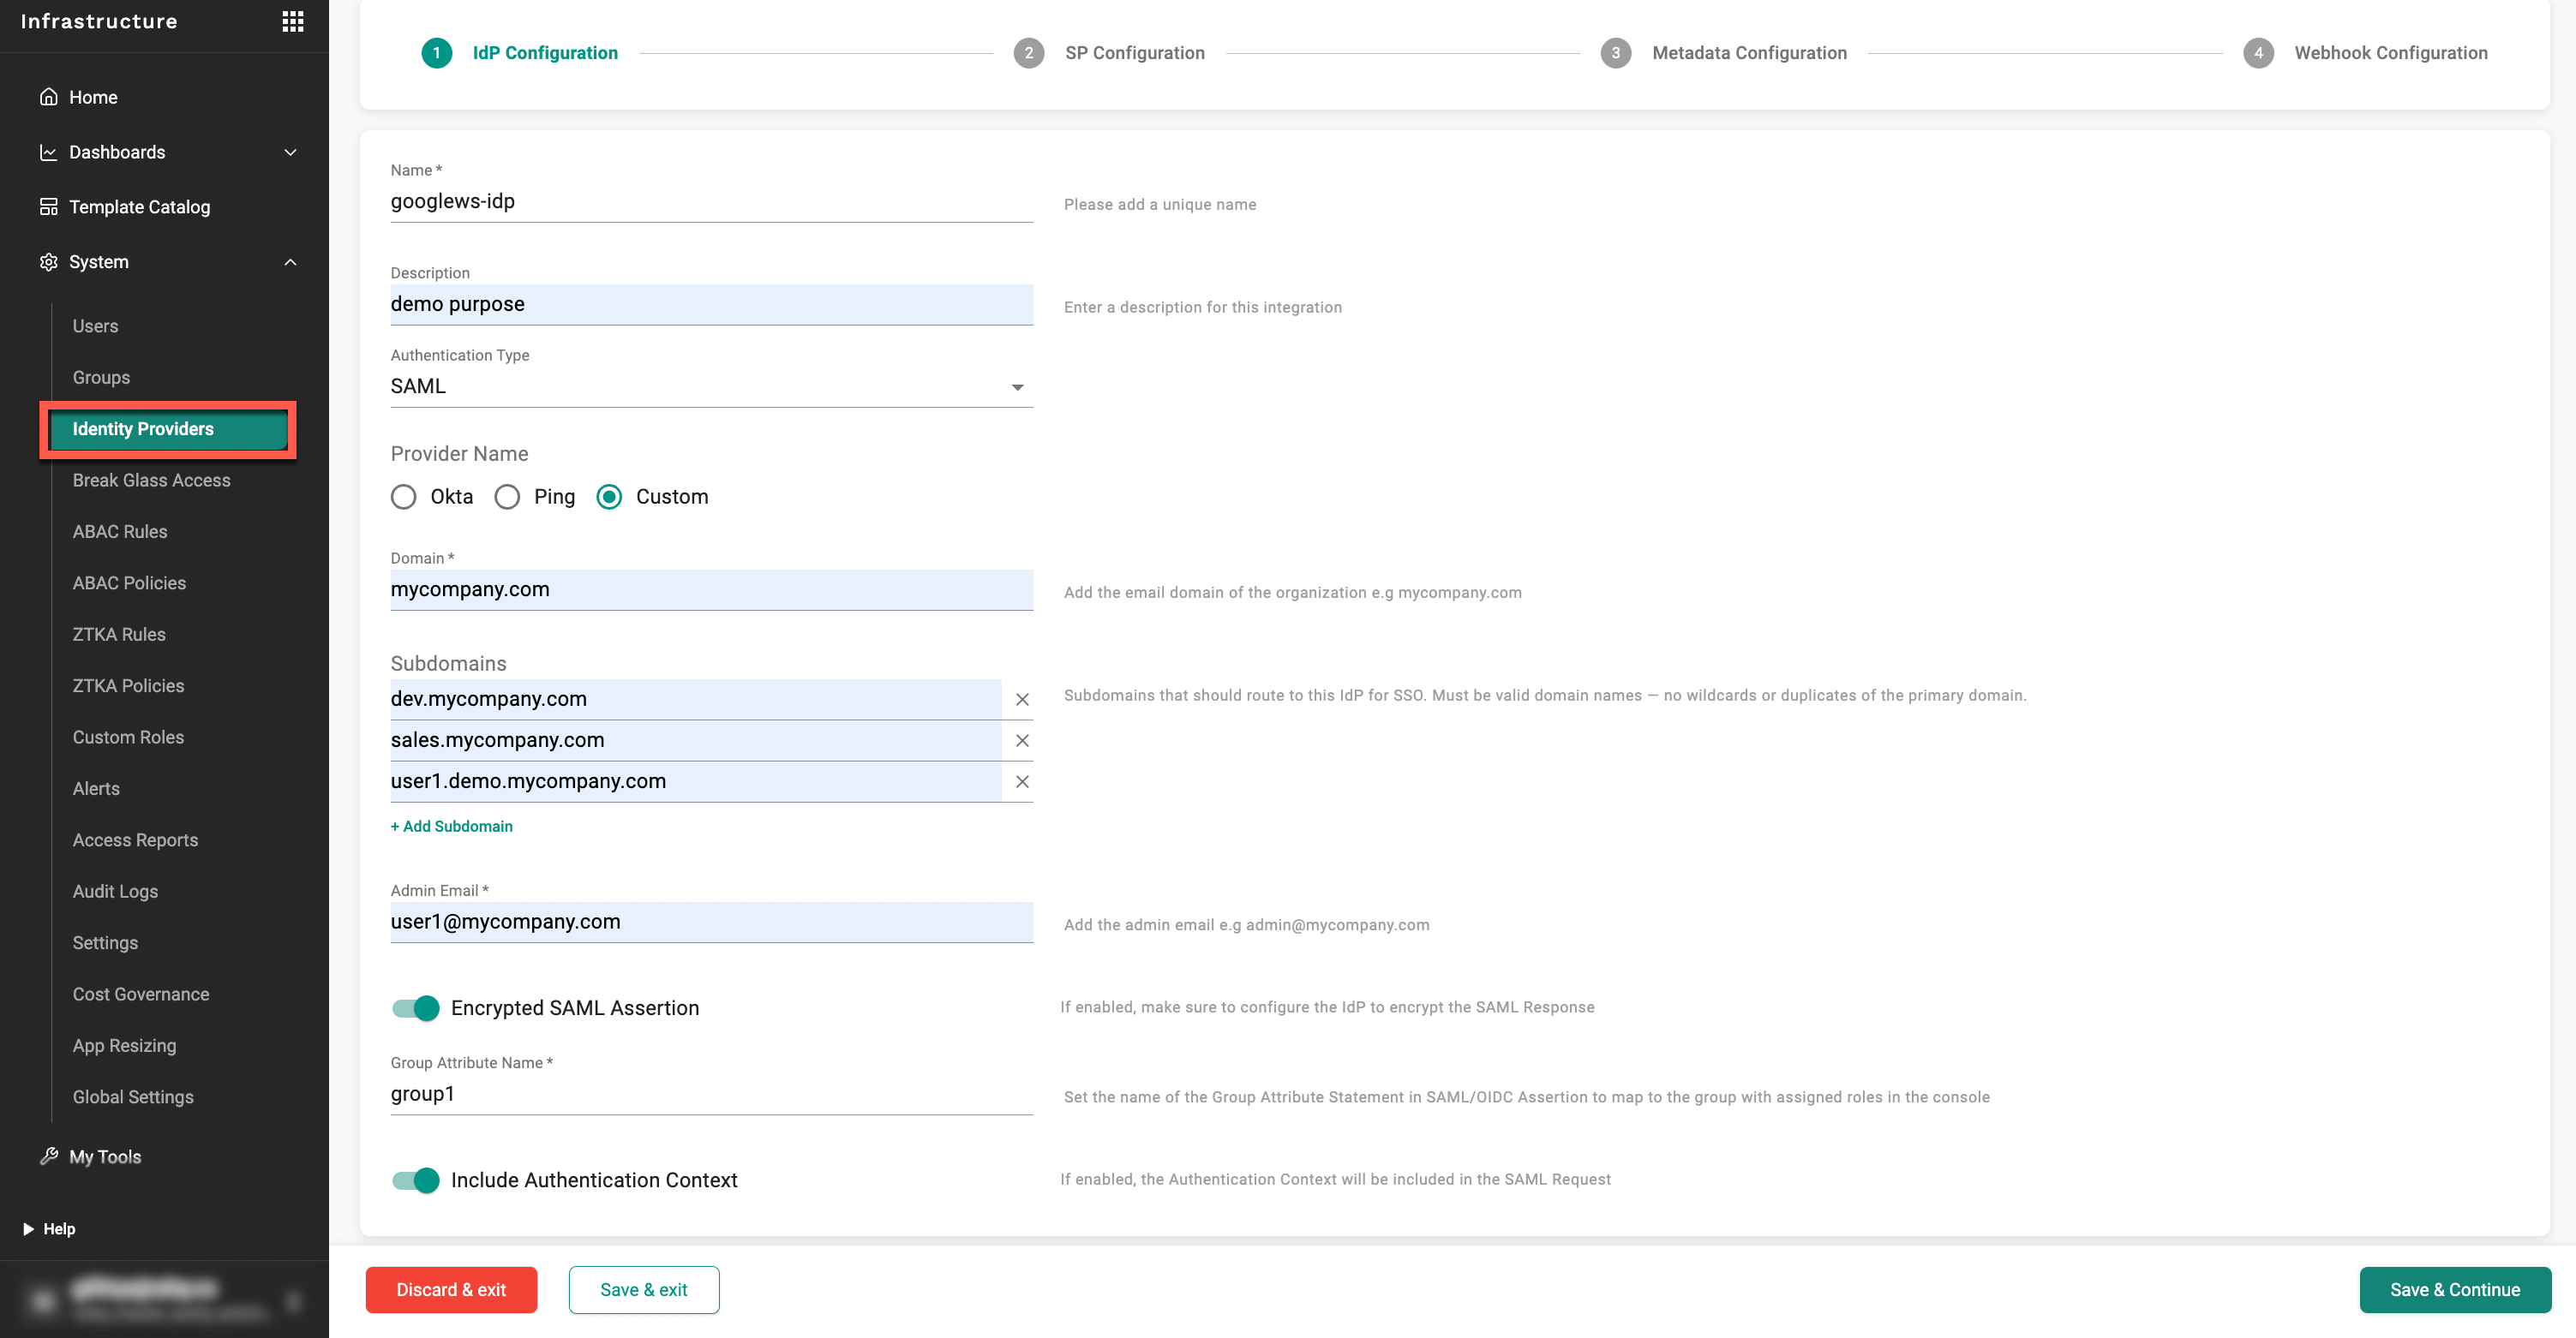This screenshot has height=1338, width=2576.
Task: Open the user account dropdown
Action: [294, 1301]
